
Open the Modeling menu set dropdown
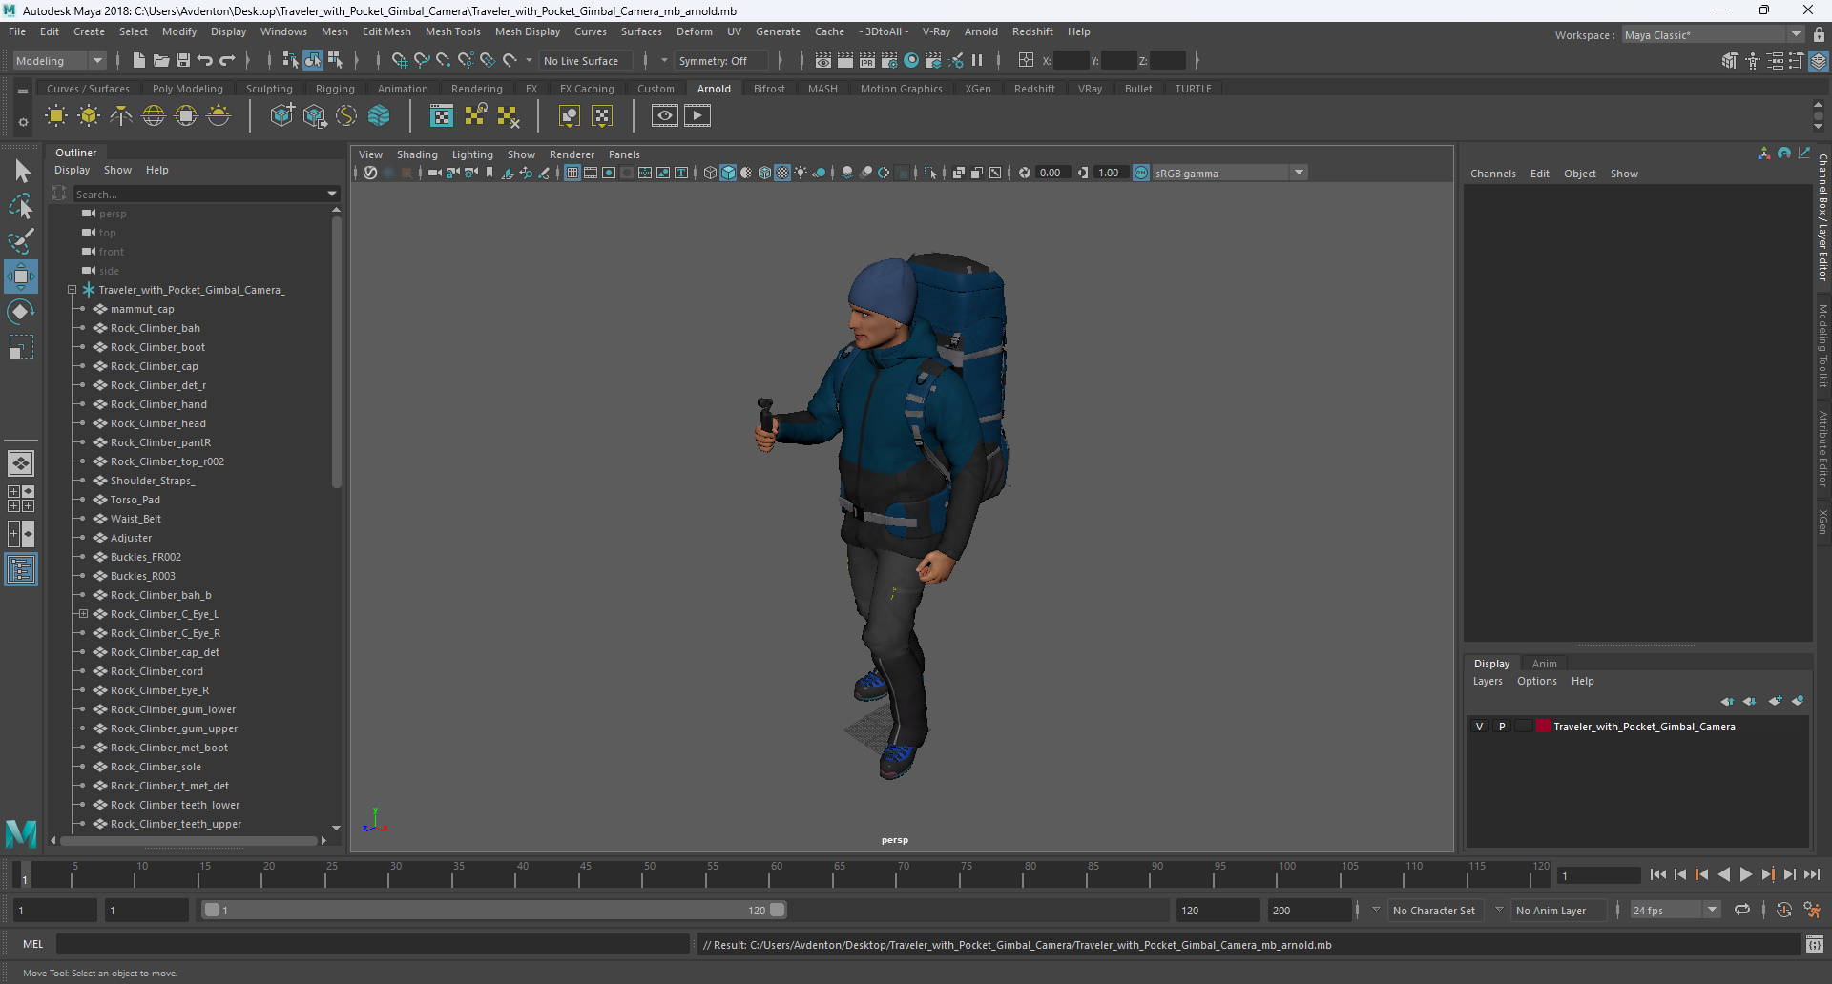pos(59,60)
